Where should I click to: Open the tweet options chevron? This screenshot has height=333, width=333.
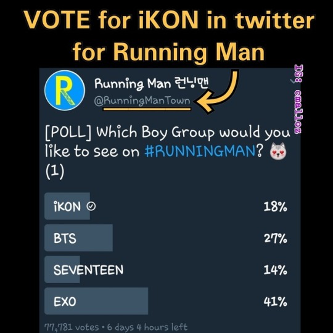coord(293,81)
